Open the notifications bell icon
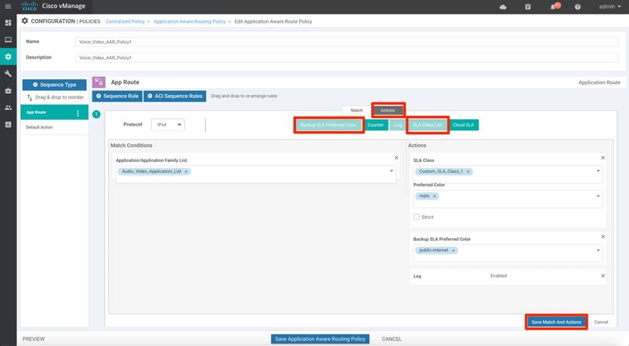The image size is (629, 346). point(554,6)
